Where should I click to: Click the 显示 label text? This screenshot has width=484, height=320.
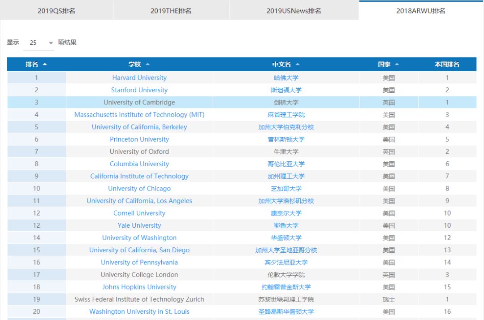coord(13,42)
